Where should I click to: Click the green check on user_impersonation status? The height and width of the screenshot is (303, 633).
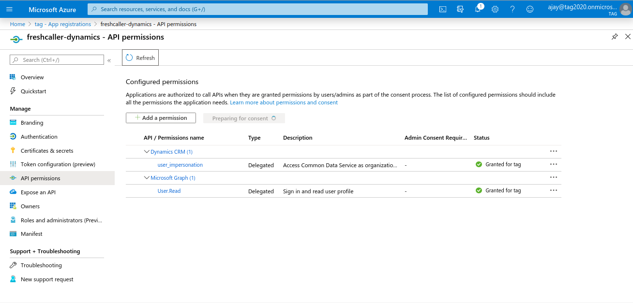[479, 164]
